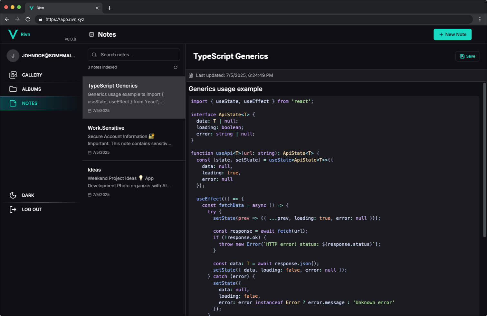Viewport: 487px width, 316px height.
Task: Open the TypeScript Generics note
Action: pos(134,98)
